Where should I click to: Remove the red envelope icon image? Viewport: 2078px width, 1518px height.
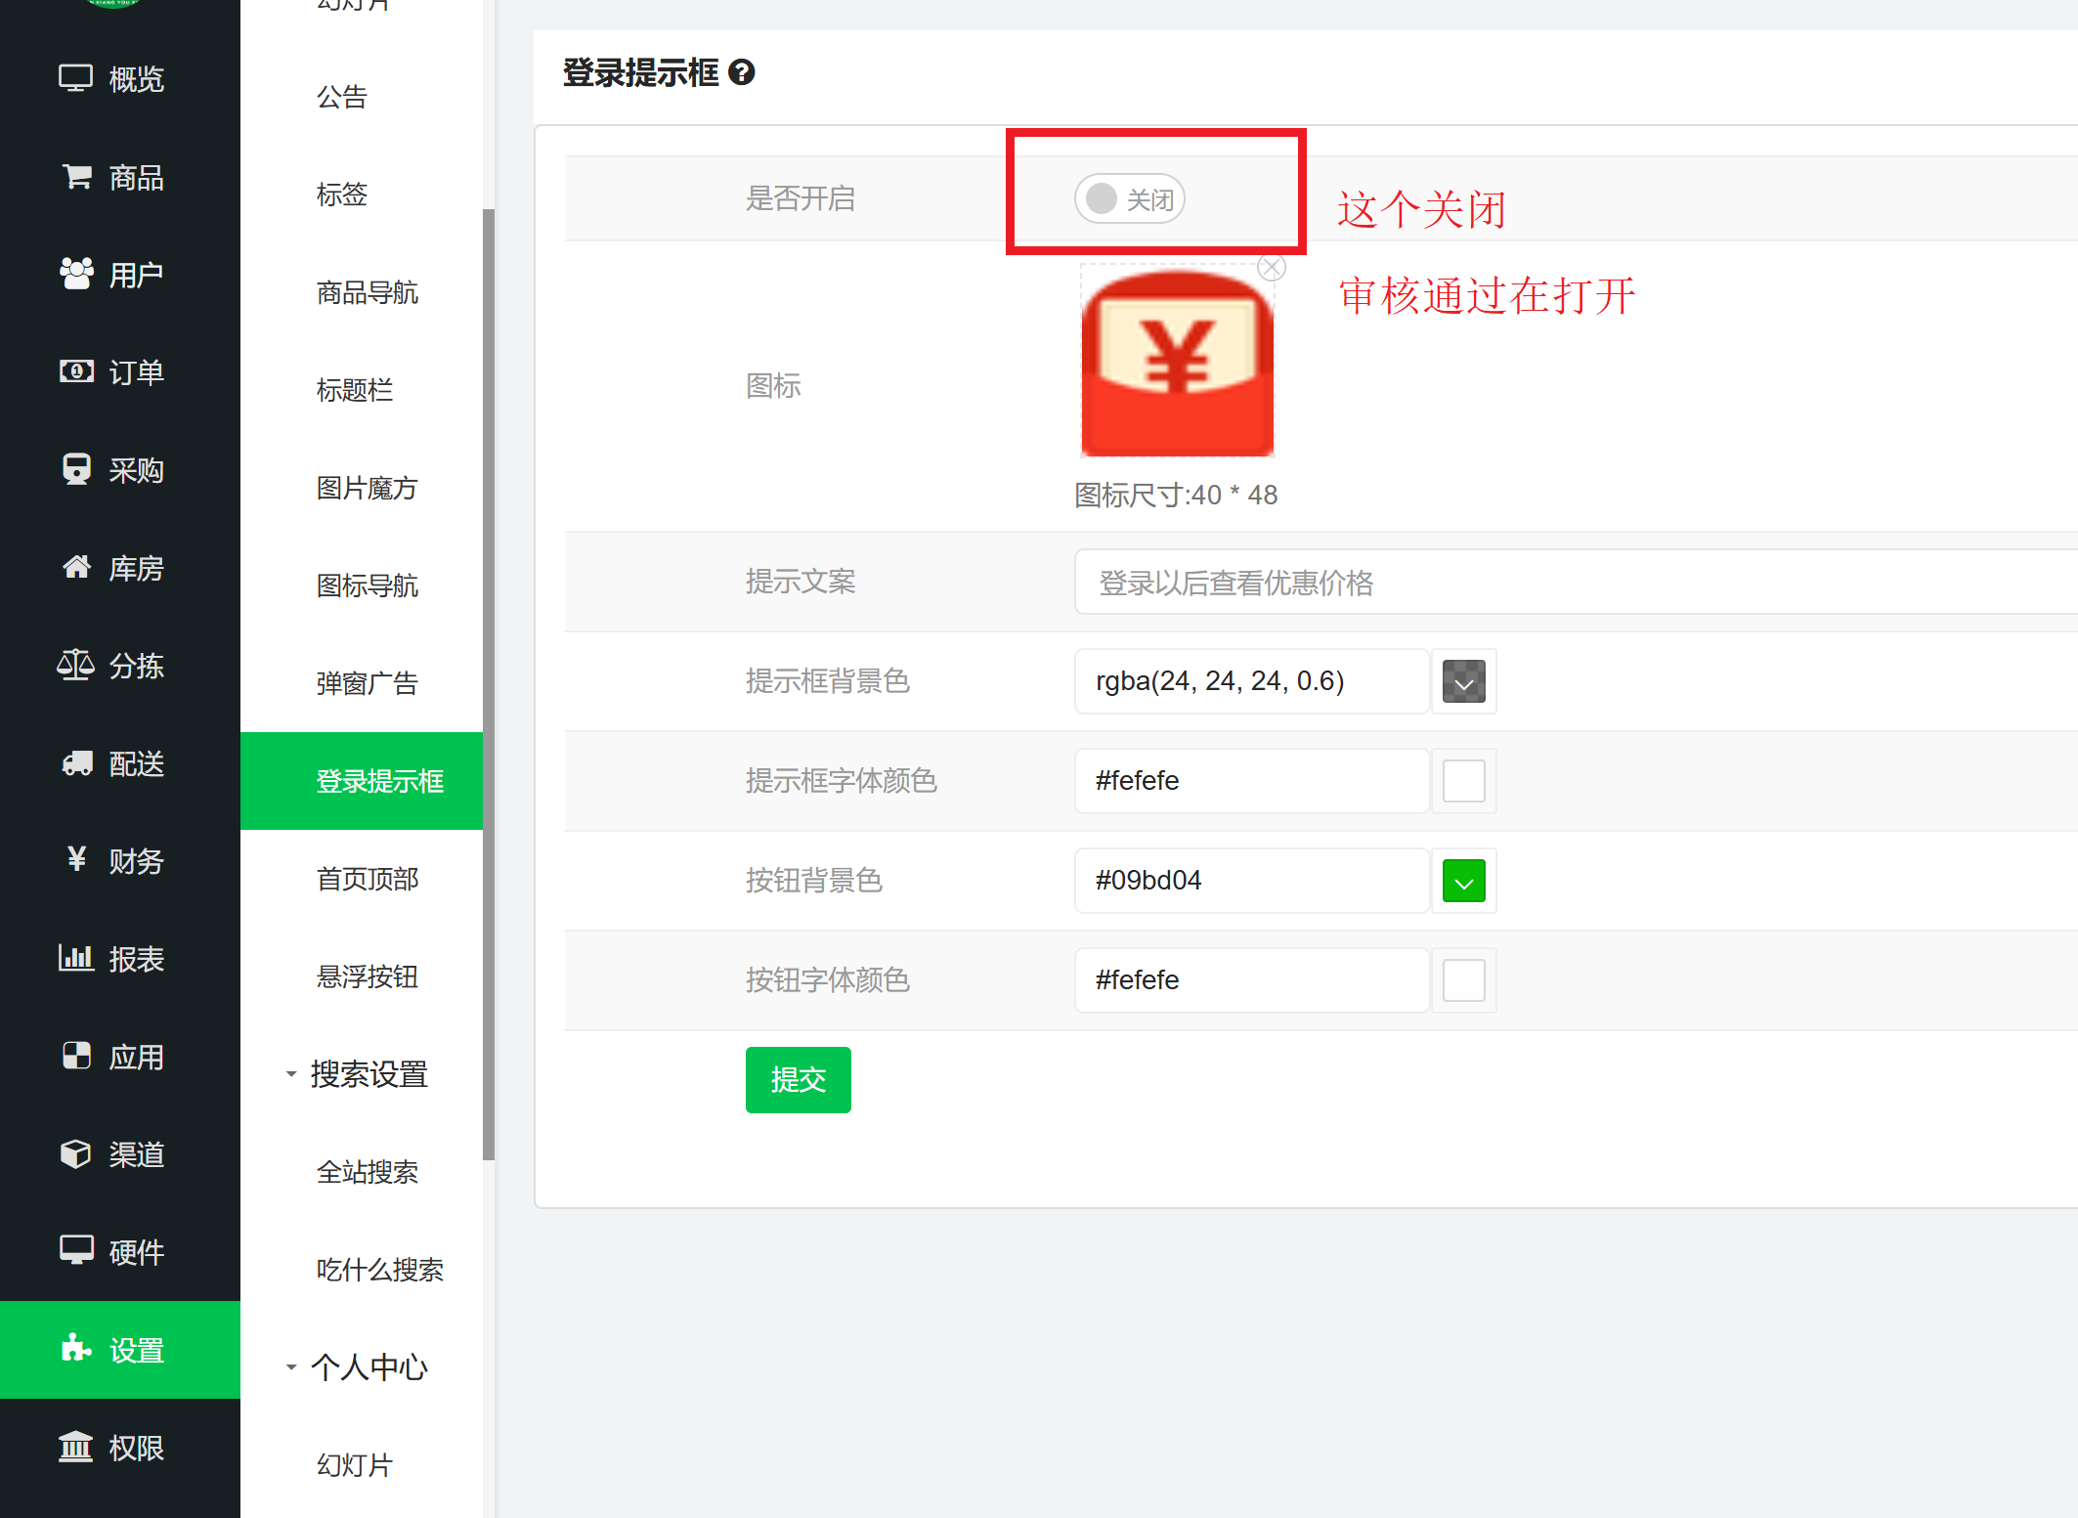(1271, 268)
